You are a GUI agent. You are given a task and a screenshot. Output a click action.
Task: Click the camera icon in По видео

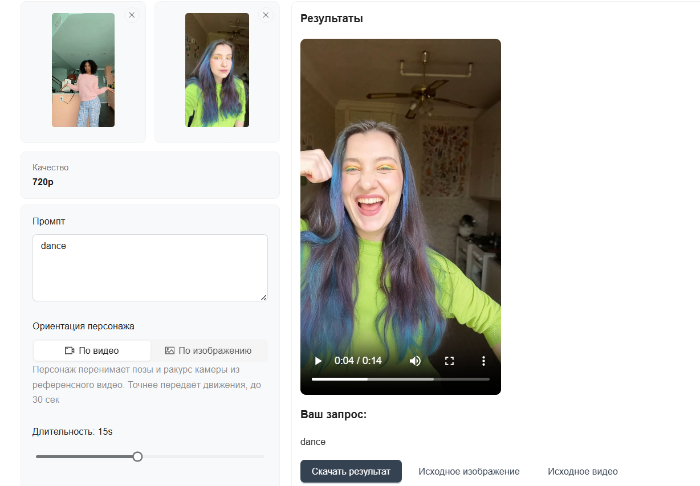pyautogui.click(x=70, y=351)
